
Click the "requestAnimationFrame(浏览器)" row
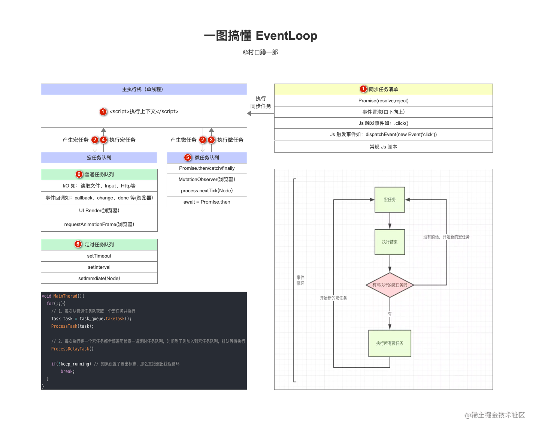[99, 224]
